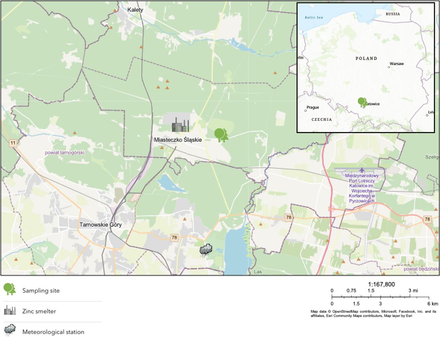Screen dimensions: 440x337
Task: Click the Zinc smelter legend factory icon
Action: pyautogui.click(x=10, y=311)
